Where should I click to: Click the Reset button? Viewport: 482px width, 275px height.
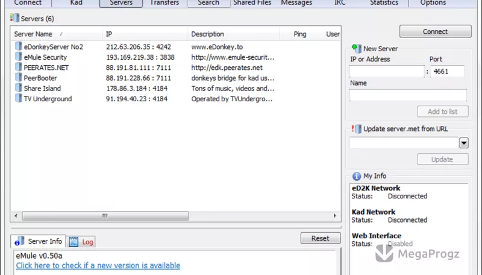tap(321, 238)
